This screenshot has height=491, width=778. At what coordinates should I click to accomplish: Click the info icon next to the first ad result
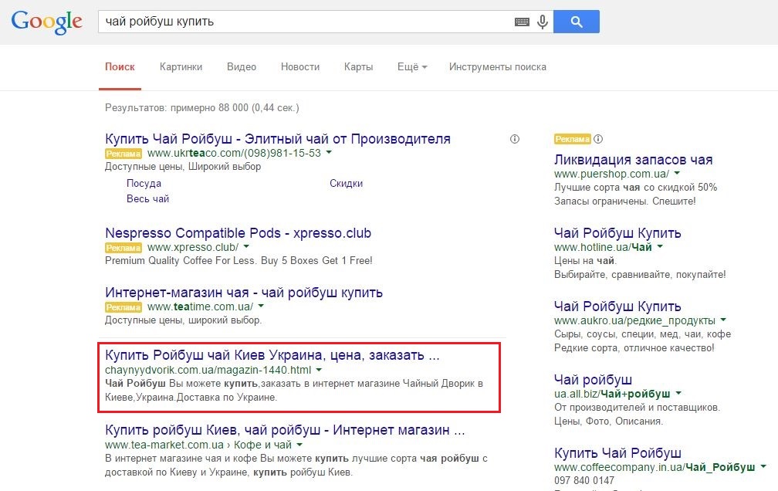[x=514, y=139]
